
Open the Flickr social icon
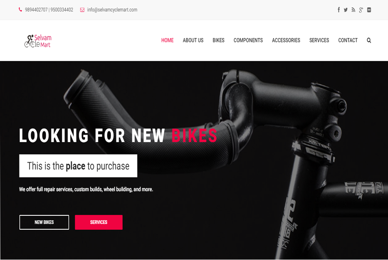coord(369,10)
